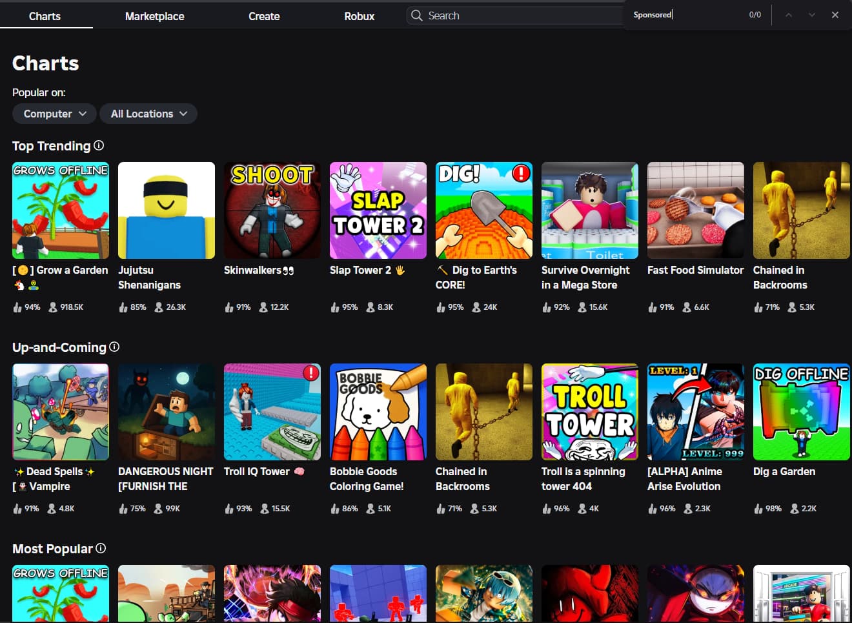Open the Marketplace tab
The width and height of the screenshot is (852, 623).
coord(155,16)
